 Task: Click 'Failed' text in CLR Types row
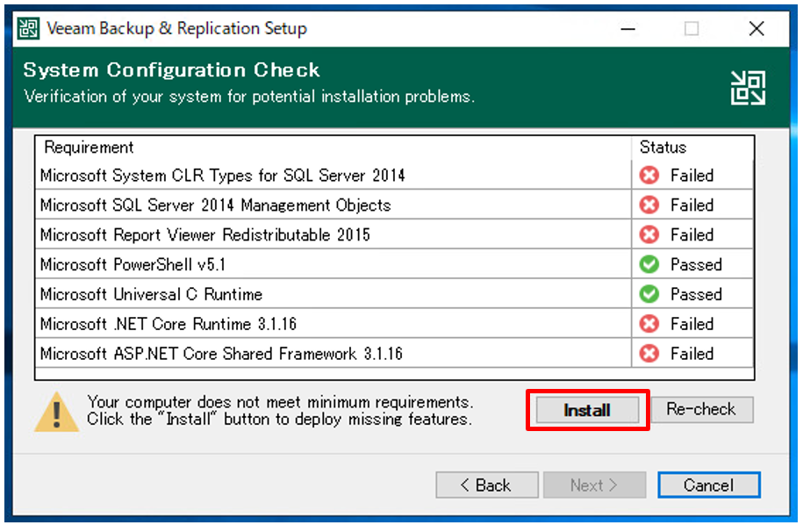pos(692,176)
